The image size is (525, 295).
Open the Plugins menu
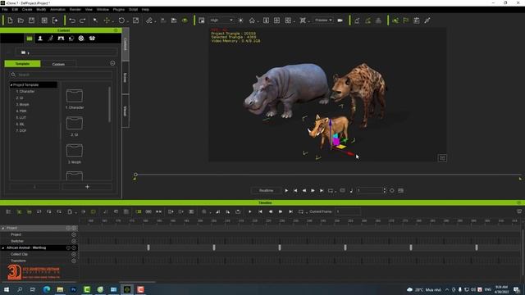point(118,9)
